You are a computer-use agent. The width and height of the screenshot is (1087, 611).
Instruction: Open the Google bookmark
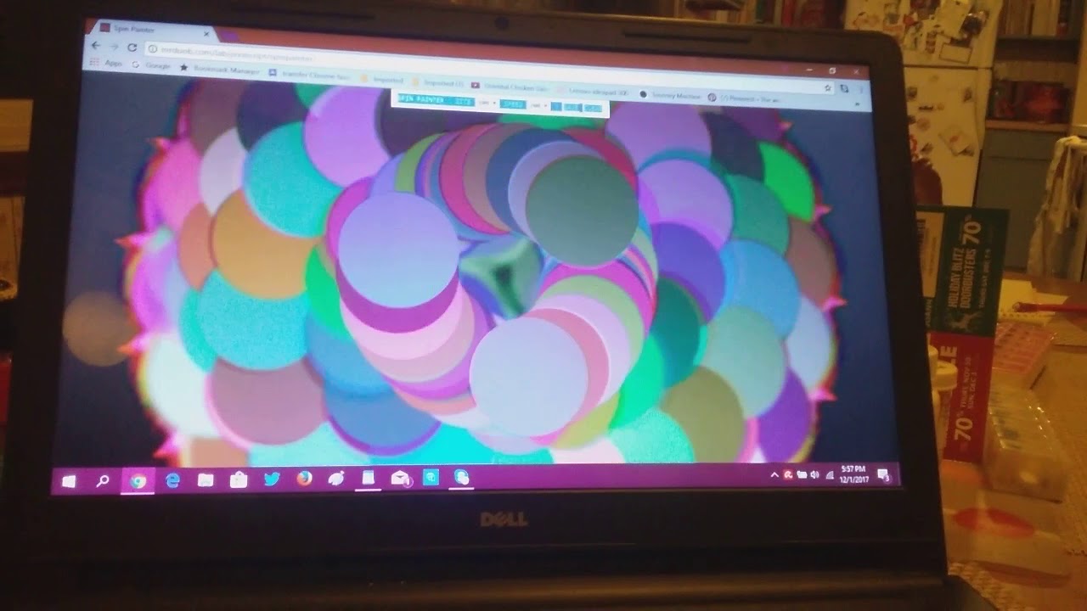coord(152,65)
